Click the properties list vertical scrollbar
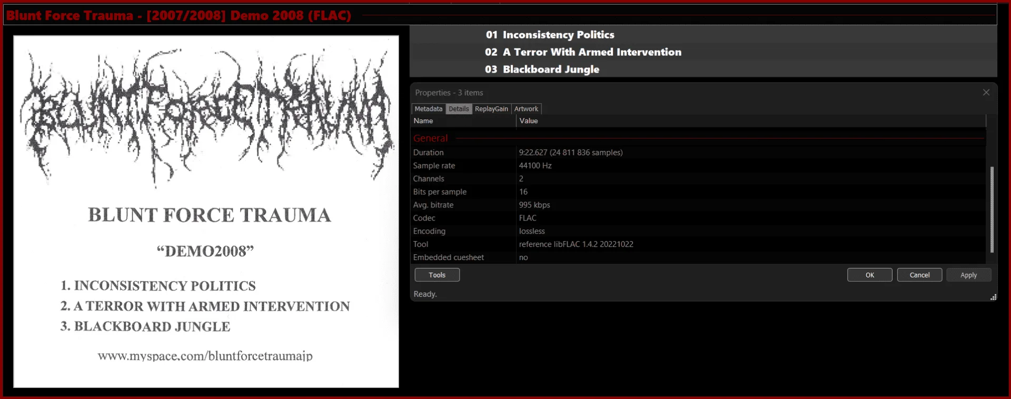The width and height of the screenshot is (1011, 399). point(992,210)
